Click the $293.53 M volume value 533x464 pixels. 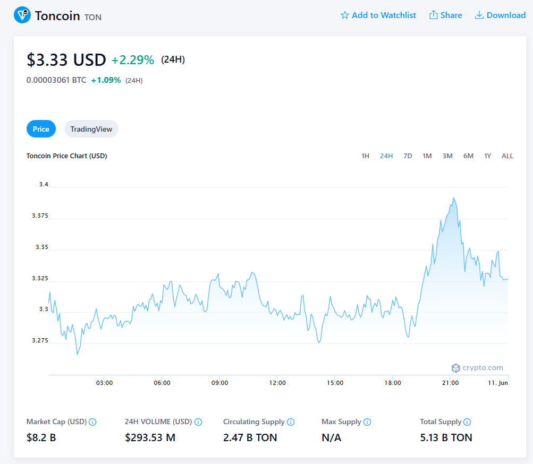coord(150,437)
